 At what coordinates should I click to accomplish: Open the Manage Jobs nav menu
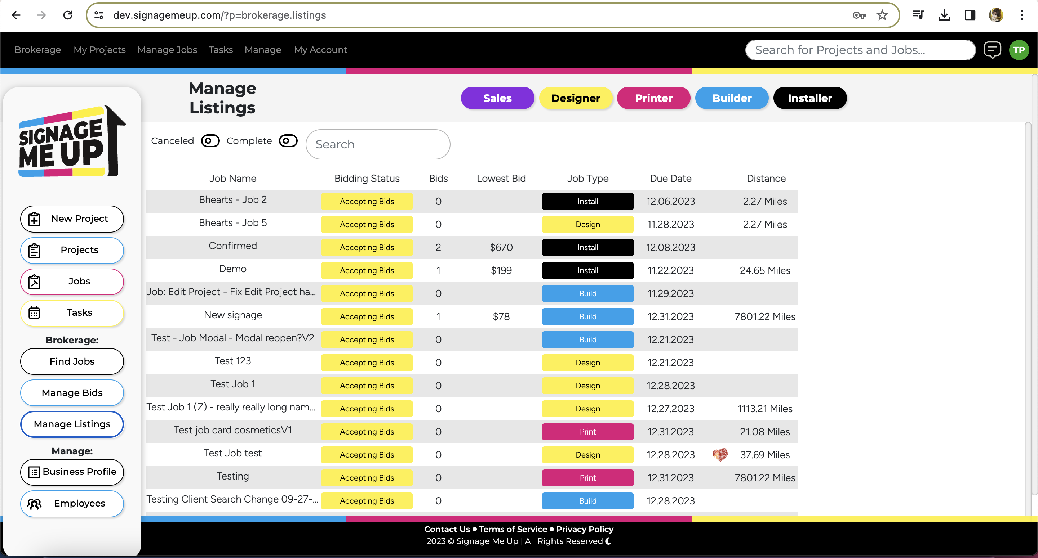pyautogui.click(x=167, y=50)
